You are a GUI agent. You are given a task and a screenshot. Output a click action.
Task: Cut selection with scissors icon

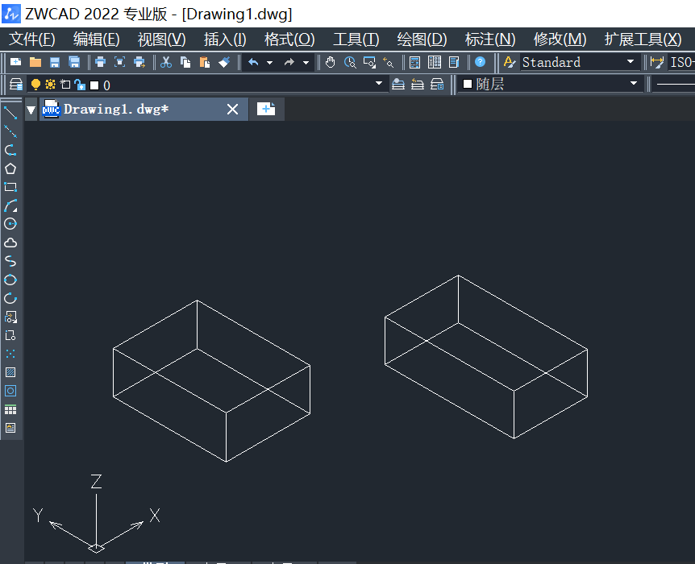(x=166, y=62)
